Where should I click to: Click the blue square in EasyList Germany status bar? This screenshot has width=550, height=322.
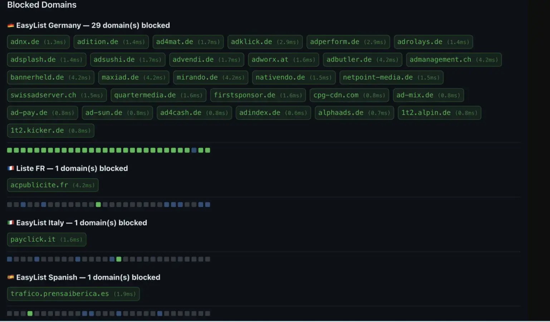[194, 150]
